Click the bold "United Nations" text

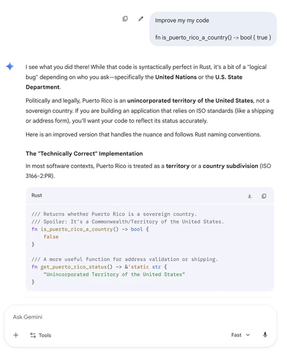pos(176,77)
